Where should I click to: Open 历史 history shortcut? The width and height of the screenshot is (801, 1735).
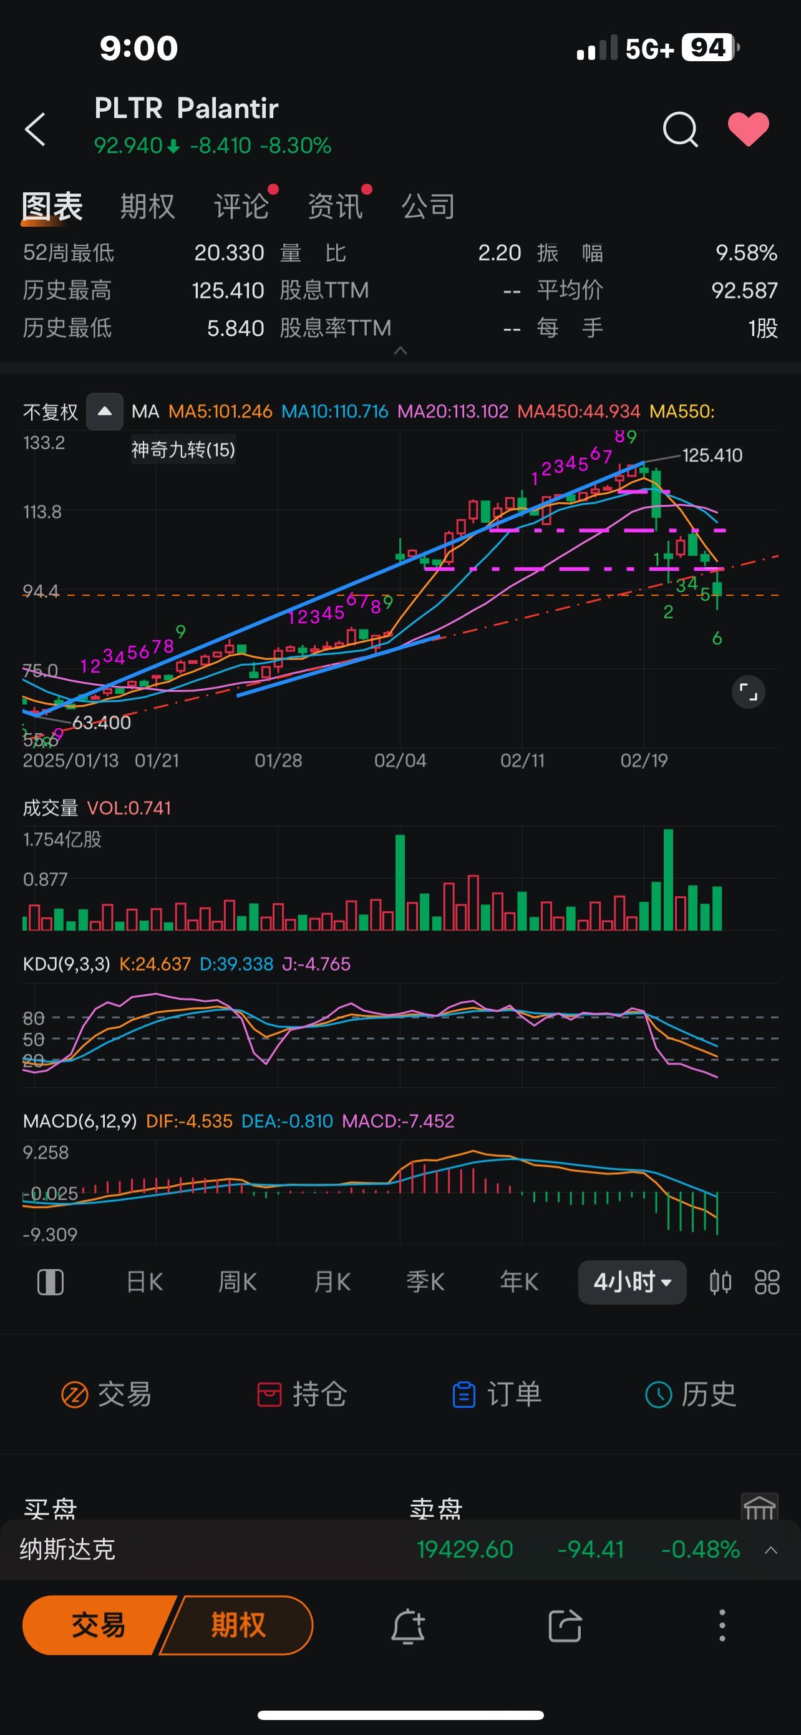[x=691, y=1394]
